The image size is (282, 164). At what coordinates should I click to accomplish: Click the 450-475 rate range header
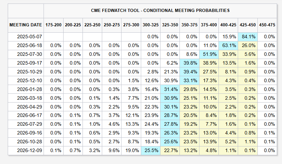coord(267,25)
